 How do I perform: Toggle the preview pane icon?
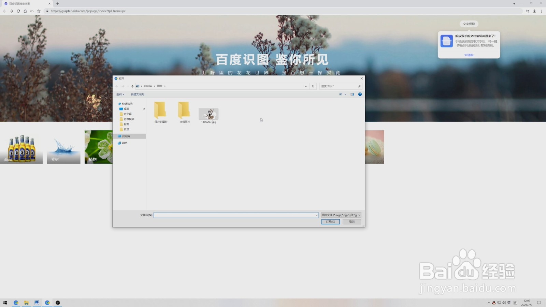pyautogui.click(x=352, y=94)
